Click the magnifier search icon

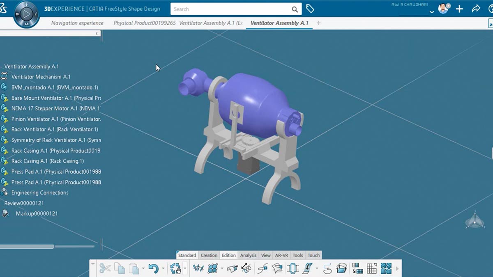click(295, 9)
